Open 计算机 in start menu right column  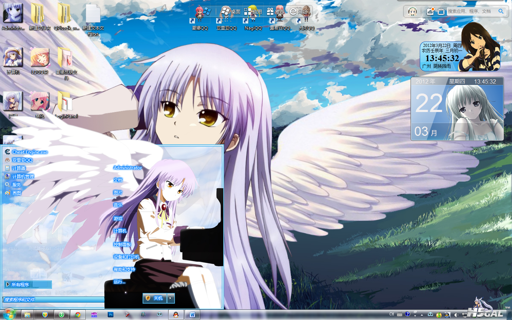click(x=120, y=231)
